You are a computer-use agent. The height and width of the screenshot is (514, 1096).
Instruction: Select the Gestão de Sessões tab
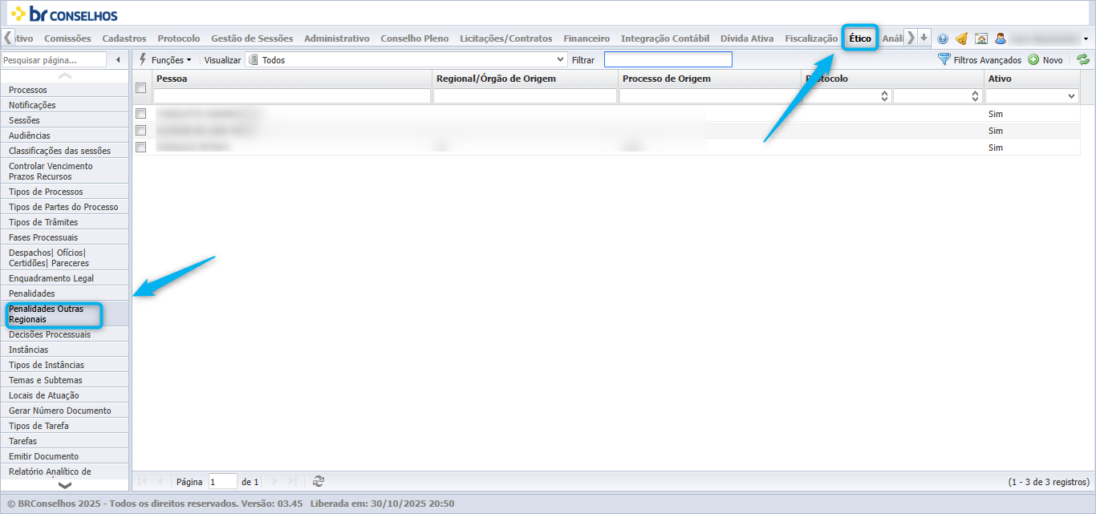(252, 38)
